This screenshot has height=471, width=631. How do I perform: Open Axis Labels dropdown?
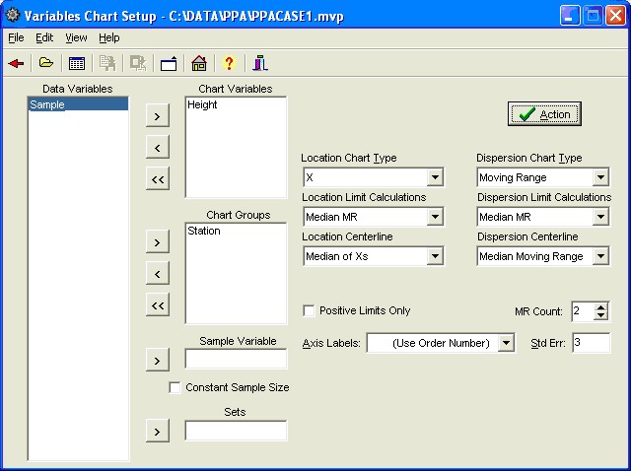click(x=506, y=343)
